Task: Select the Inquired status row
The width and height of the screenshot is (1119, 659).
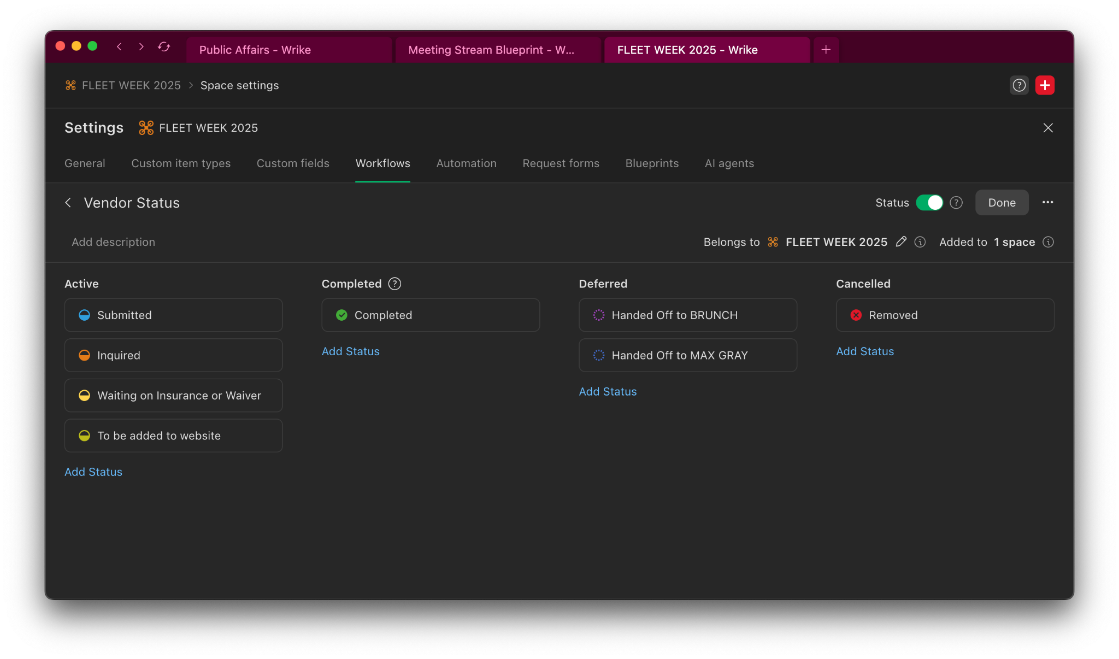Action: pos(173,355)
